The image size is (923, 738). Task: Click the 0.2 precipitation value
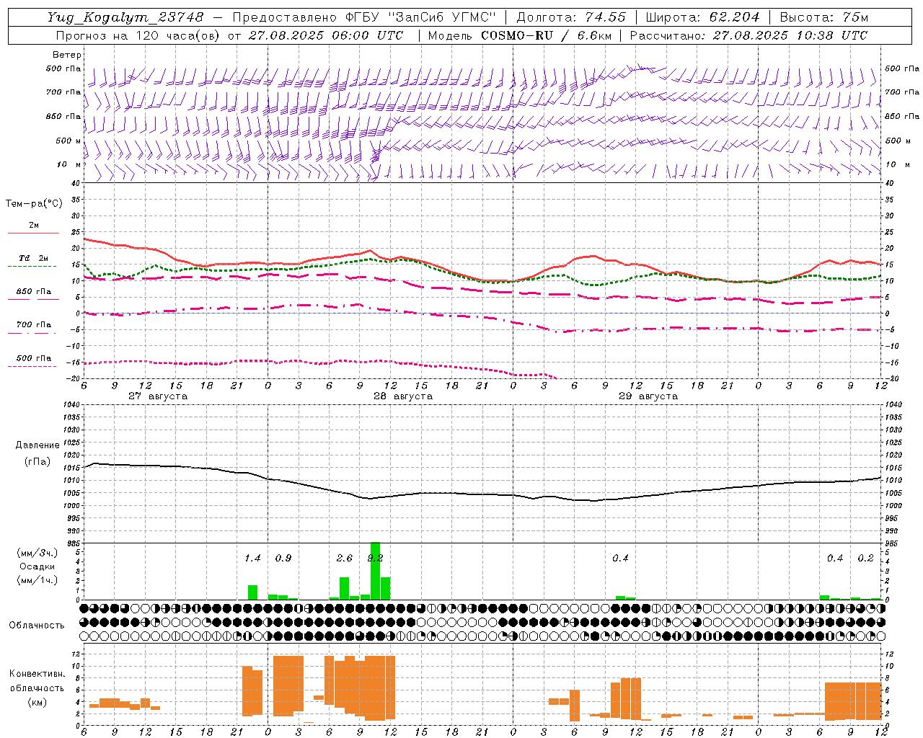coord(865,559)
